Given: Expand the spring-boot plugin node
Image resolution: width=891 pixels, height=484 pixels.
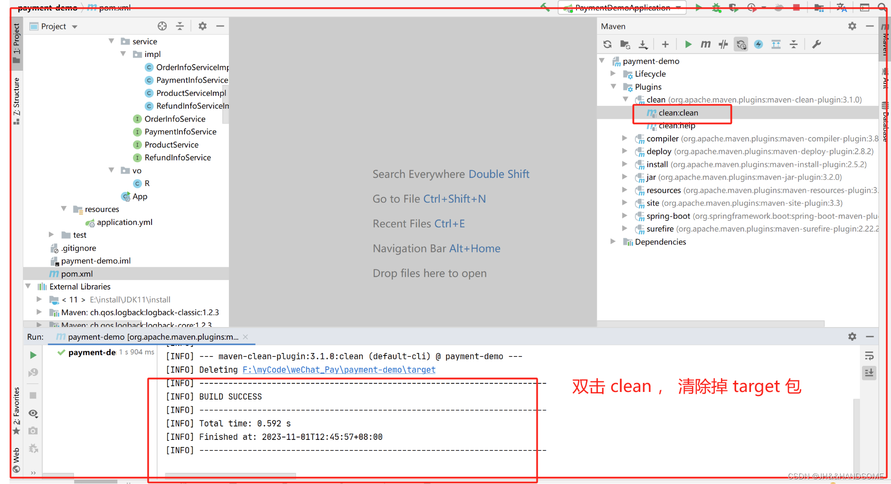Looking at the screenshot, I should point(625,216).
